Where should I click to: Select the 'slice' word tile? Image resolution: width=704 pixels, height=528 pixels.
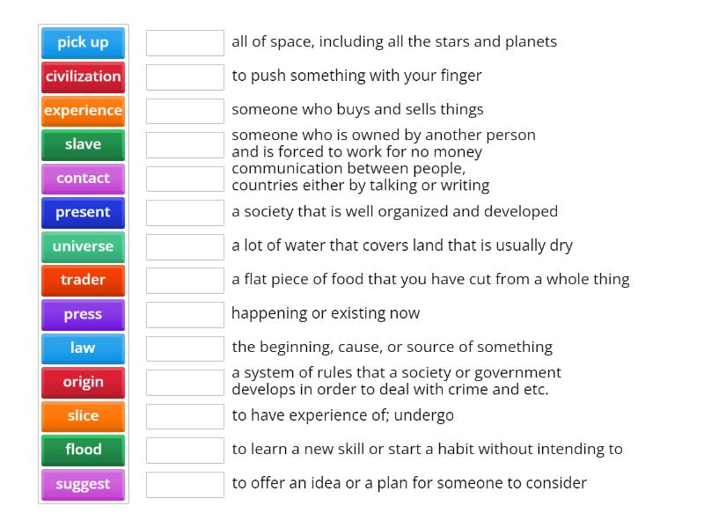83,416
